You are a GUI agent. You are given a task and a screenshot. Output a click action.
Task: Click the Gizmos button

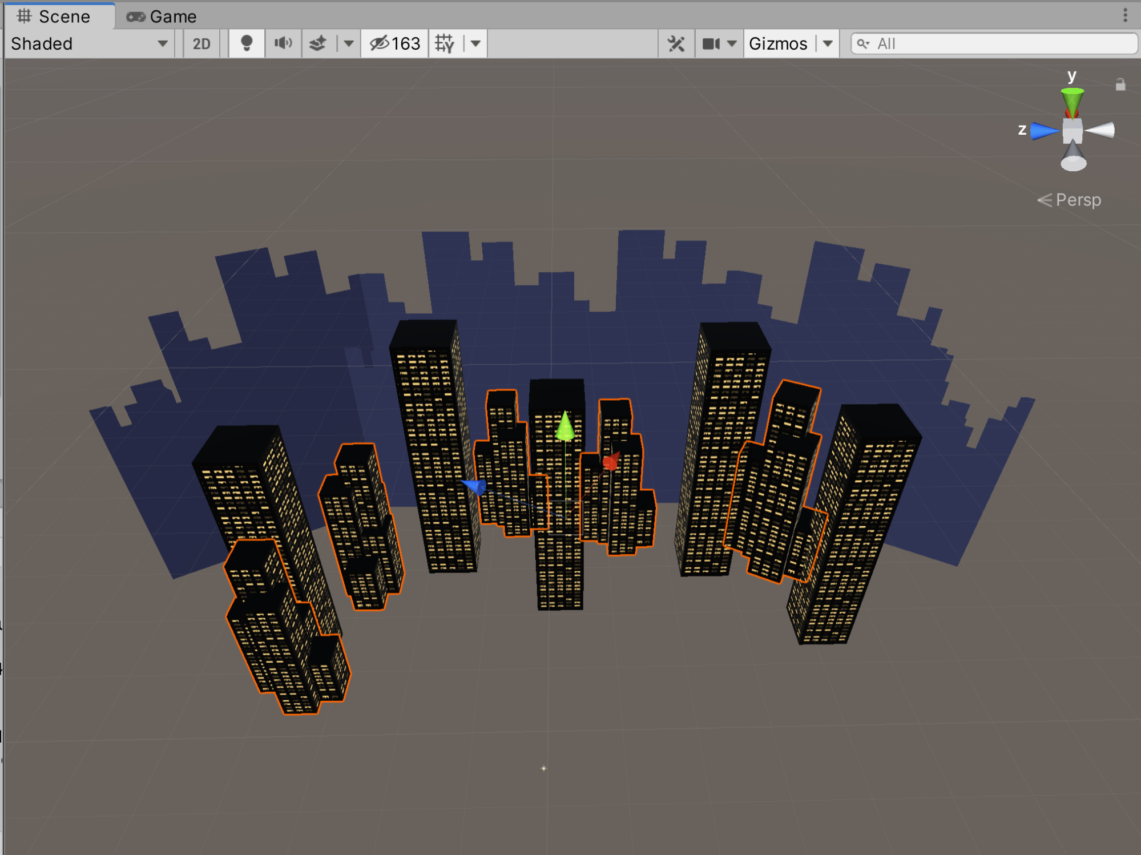779,43
